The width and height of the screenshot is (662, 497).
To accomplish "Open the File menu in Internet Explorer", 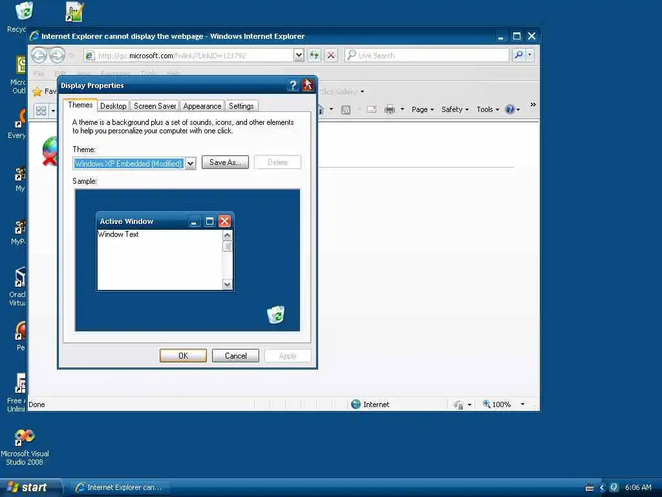I will pyautogui.click(x=39, y=74).
